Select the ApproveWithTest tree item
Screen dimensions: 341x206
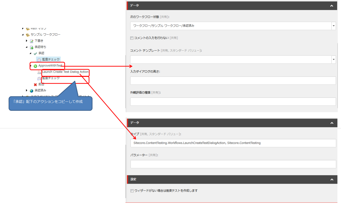[x=50, y=66]
